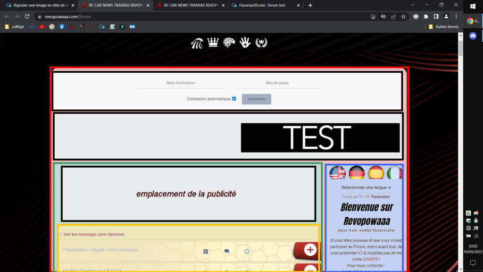Image resolution: width=483 pixels, height=272 pixels.
Task: Go back to the previous page
Action: point(7,17)
